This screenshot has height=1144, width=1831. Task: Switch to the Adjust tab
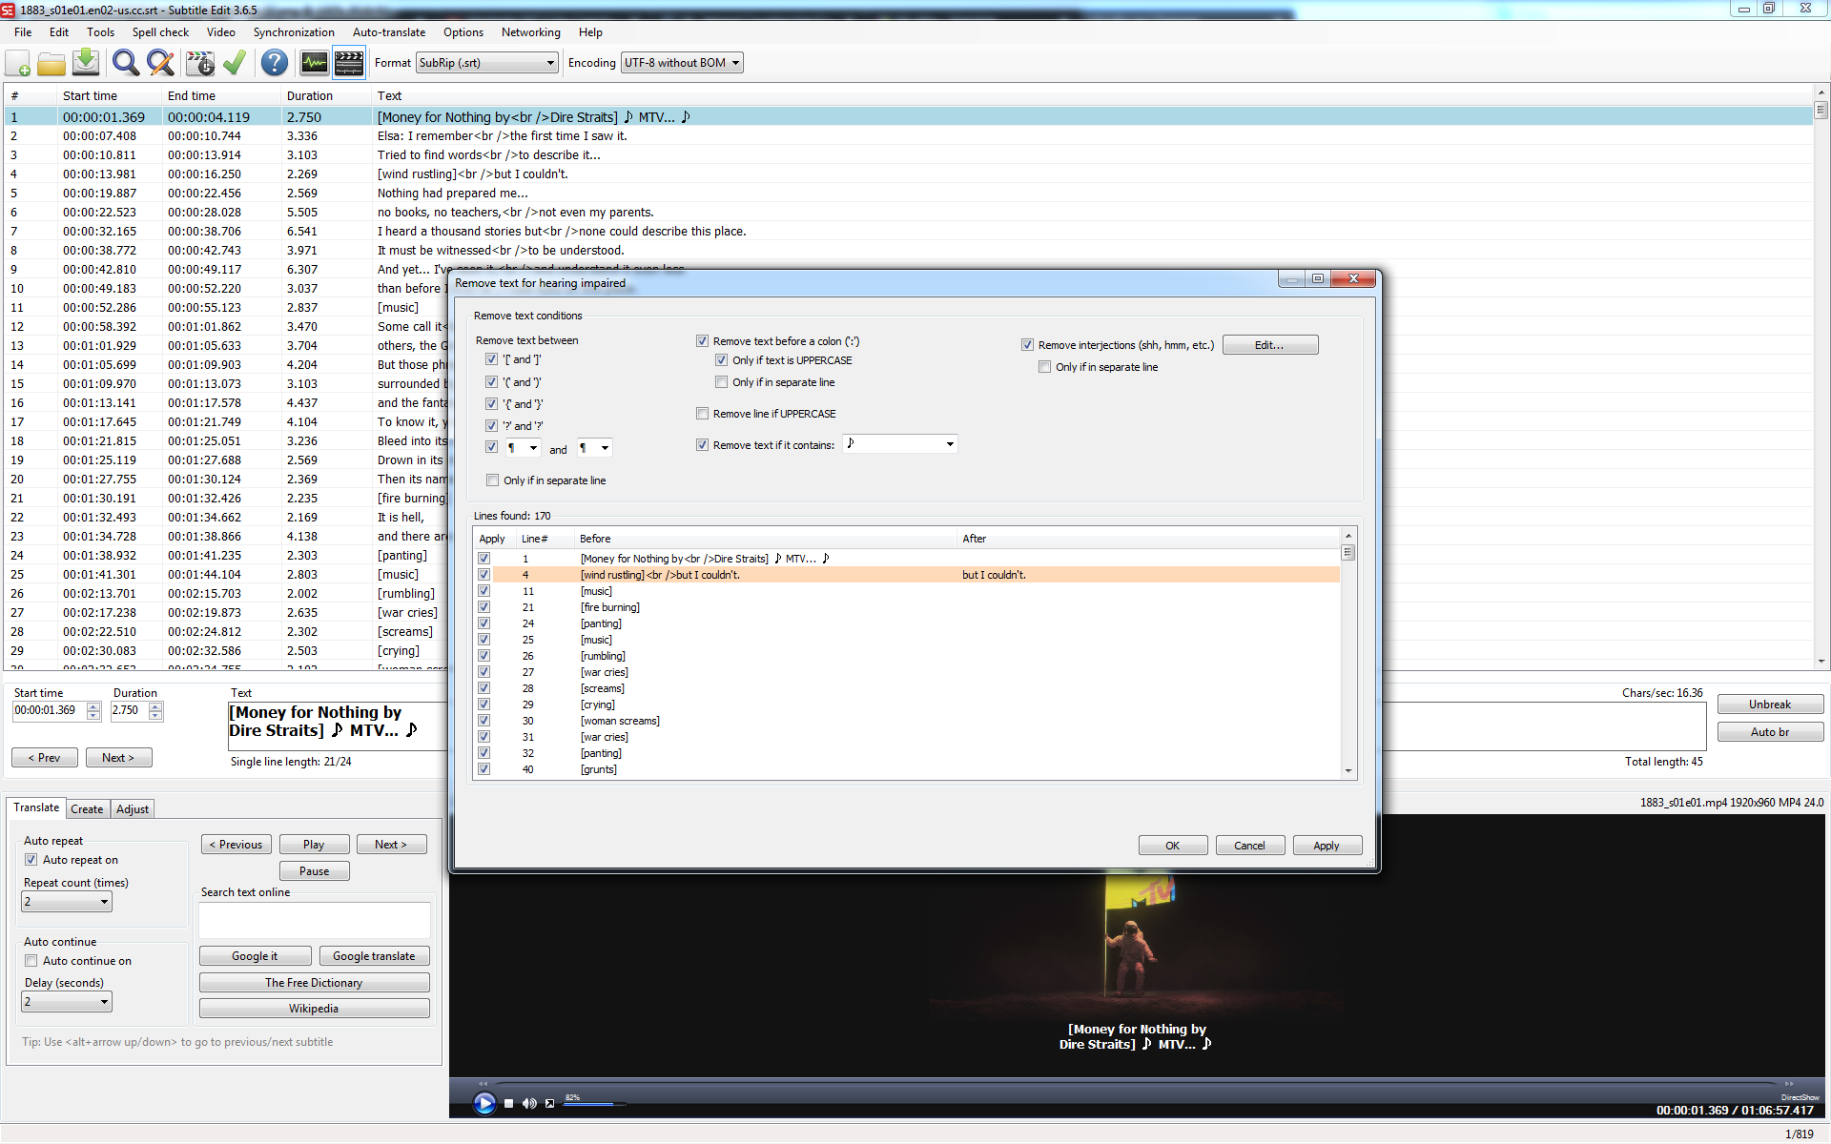tap(133, 808)
